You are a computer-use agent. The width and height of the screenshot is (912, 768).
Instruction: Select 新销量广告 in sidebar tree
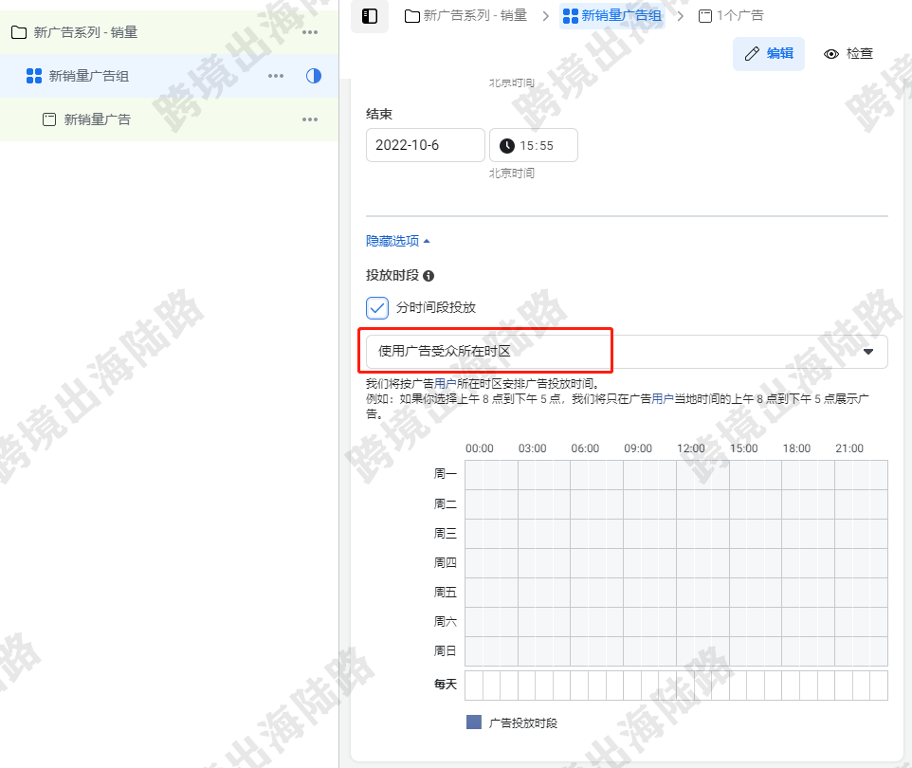(x=169, y=119)
